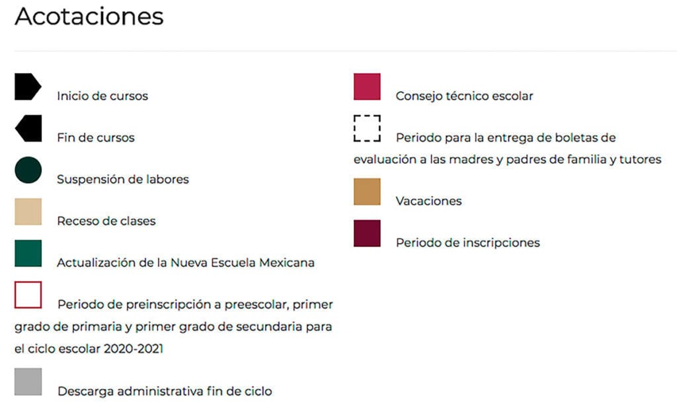
Task: Click the black Fin de cursos arrow icon
Action: point(28,128)
